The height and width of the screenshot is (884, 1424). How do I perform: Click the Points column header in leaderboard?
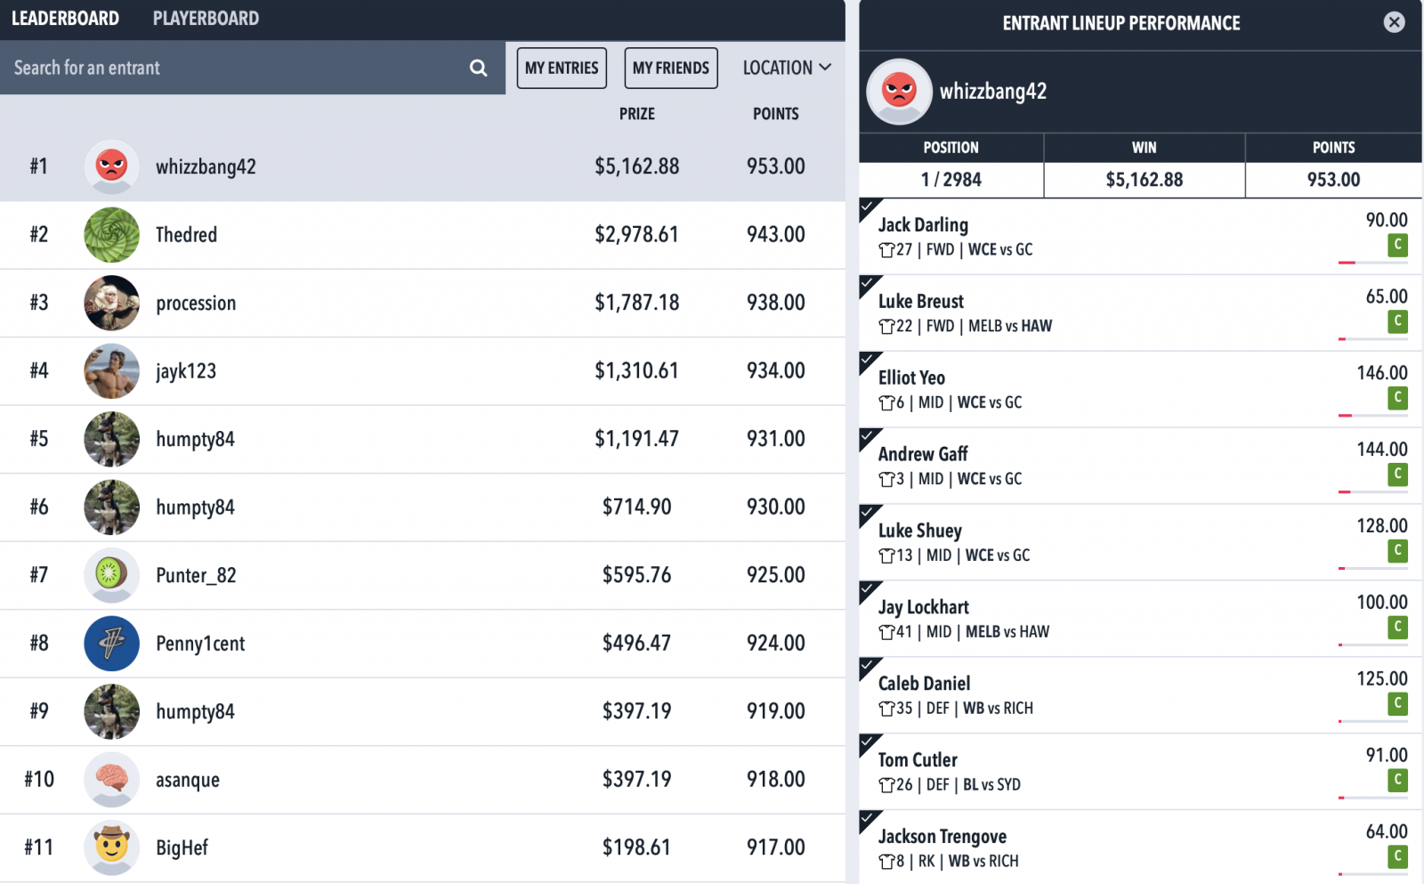click(x=776, y=114)
